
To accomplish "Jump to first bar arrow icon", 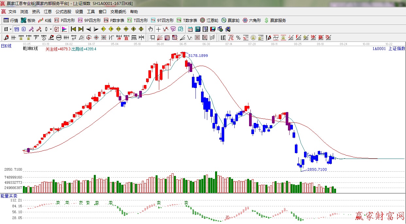I will 74,29.
